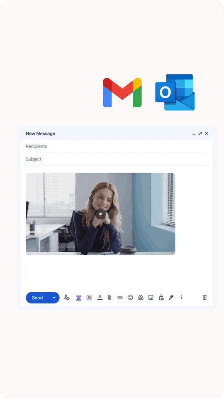Click the Gmail logo
The height and width of the screenshot is (399, 224).
tap(122, 92)
